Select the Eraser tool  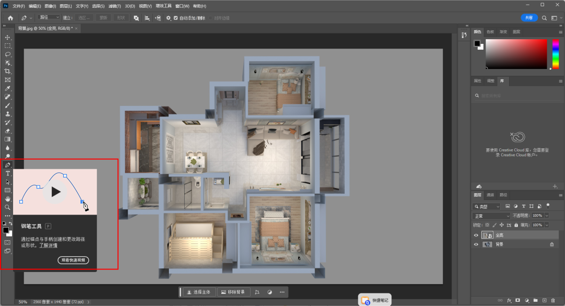click(7, 131)
